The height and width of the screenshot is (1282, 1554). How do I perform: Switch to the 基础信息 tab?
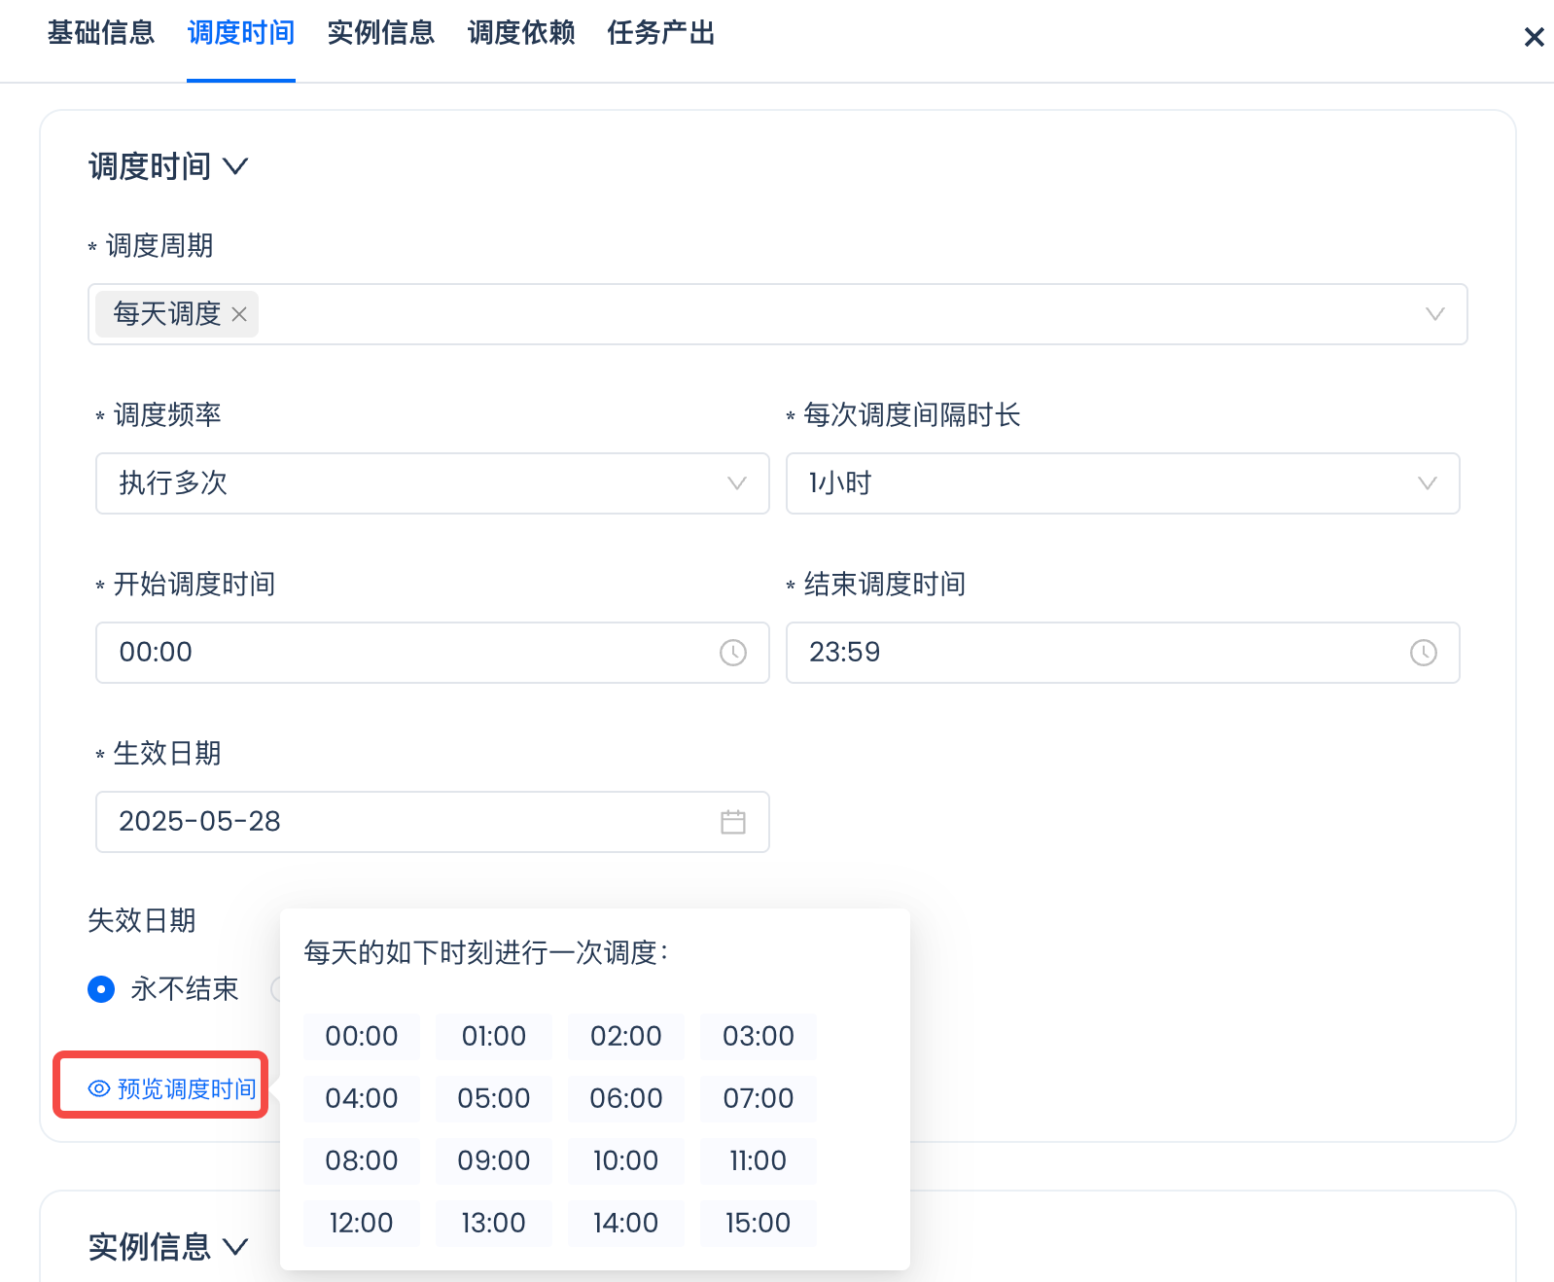pos(101,33)
